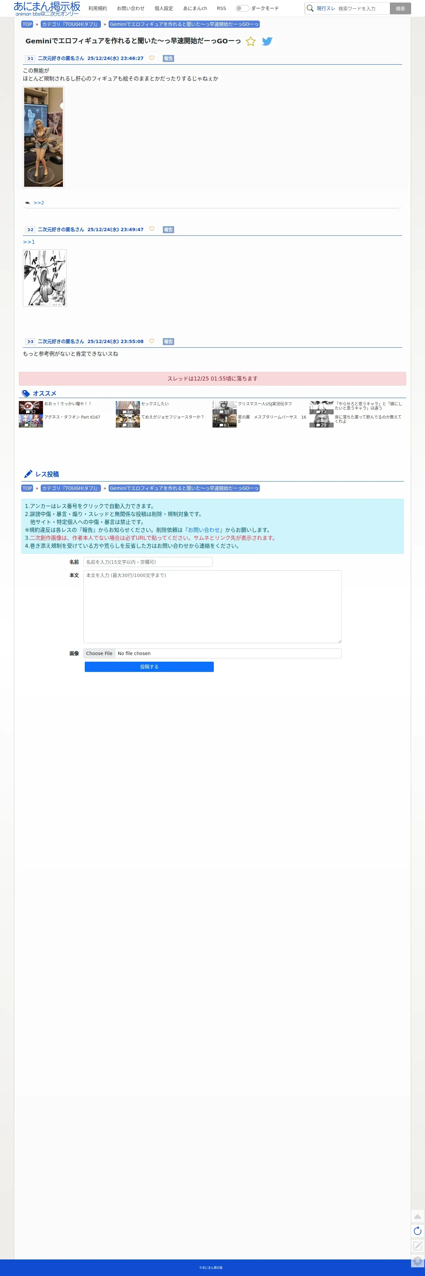The width and height of the screenshot is (425, 1276).
Task: Click the scroll-to-top arrow icon
Action: tap(418, 1217)
